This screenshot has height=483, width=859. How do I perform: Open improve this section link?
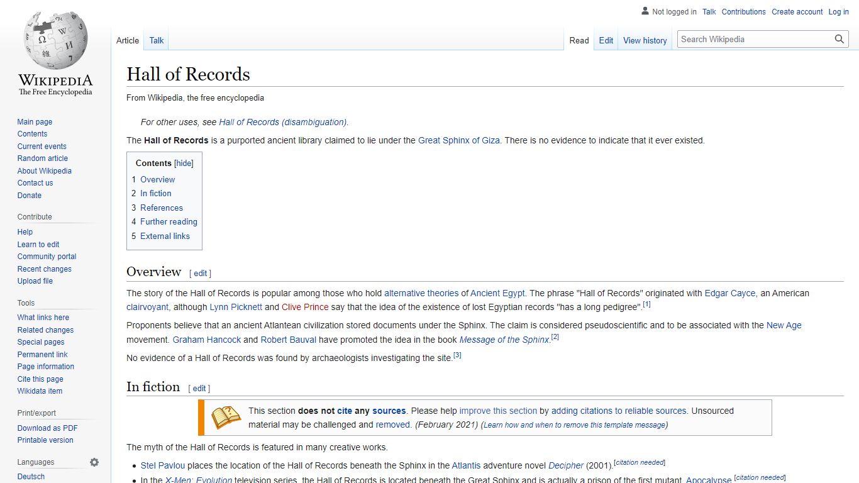[498, 411]
